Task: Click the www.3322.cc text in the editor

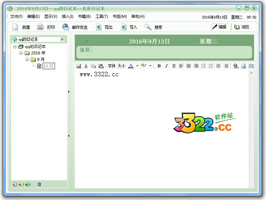Action: pyautogui.click(x=99, y=75)
